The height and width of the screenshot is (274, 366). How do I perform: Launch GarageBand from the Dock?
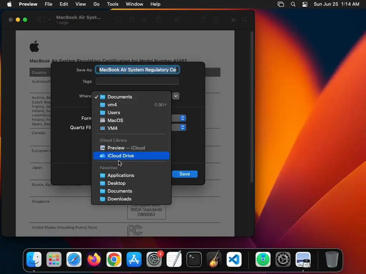point(214,259)
